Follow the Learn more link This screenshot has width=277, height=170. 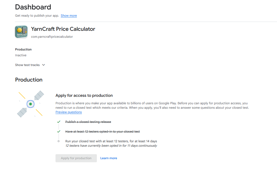tap(109, 158)
